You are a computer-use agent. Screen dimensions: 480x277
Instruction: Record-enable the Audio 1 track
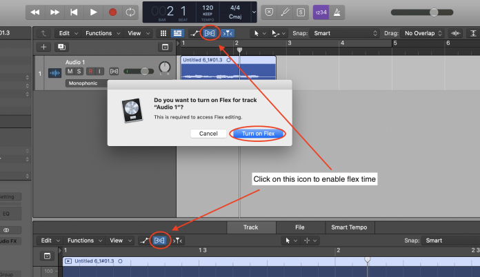coord(90,71)
